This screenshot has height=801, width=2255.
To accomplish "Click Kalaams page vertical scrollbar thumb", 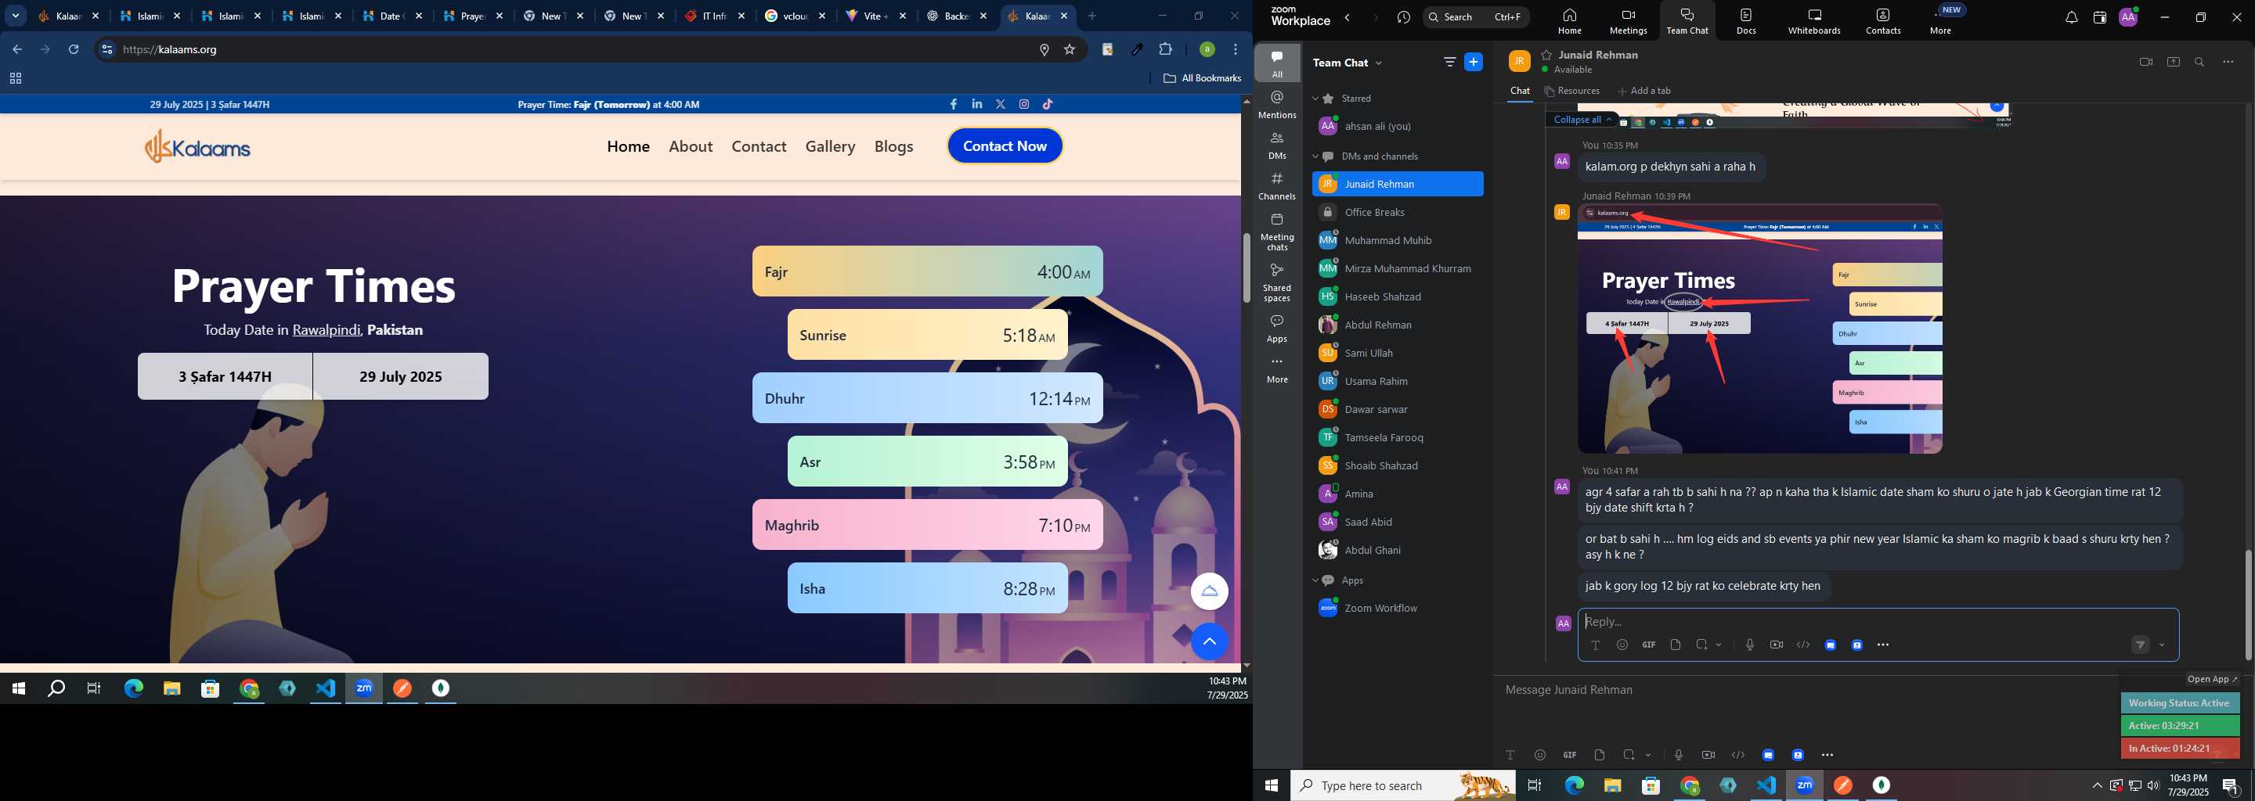I will 1247,267.
